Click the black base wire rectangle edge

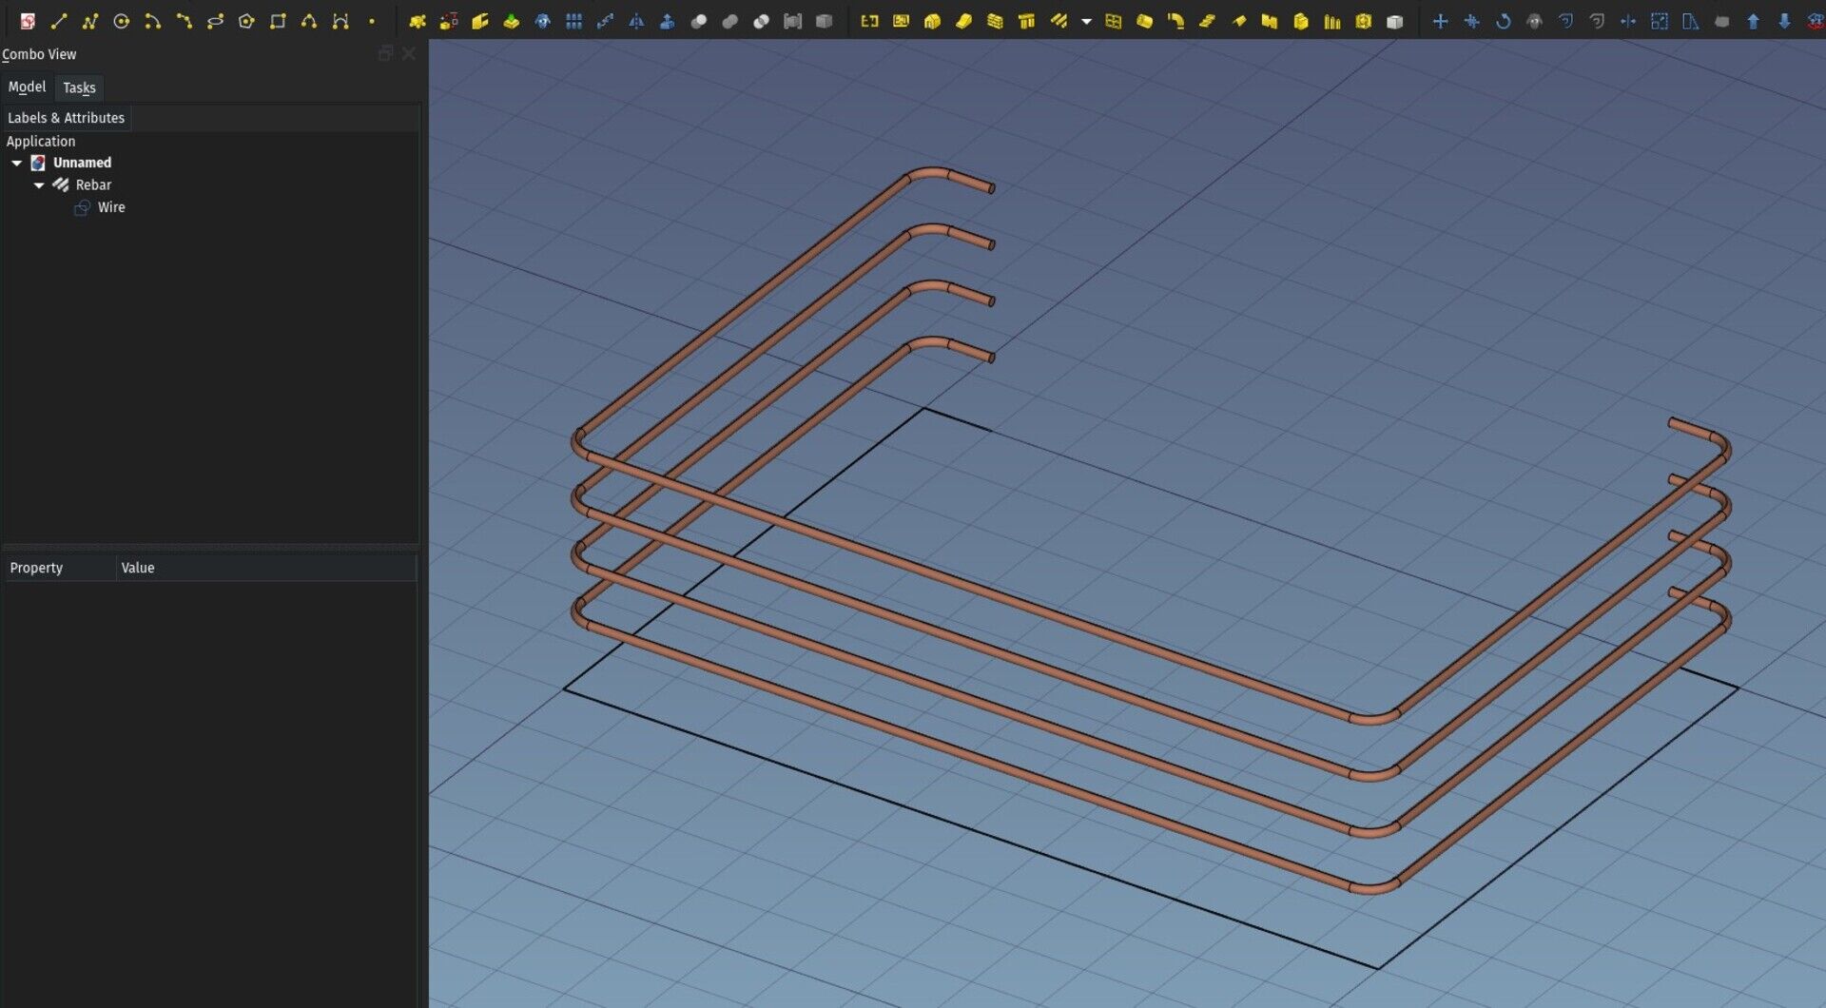point(970,829)
